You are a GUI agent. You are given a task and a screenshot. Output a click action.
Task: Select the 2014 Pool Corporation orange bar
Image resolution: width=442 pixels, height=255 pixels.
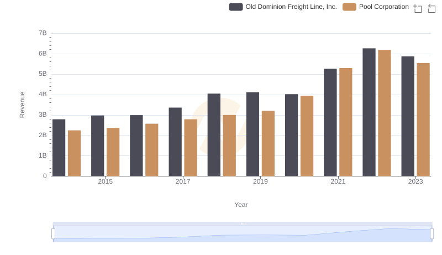(75, 153)
